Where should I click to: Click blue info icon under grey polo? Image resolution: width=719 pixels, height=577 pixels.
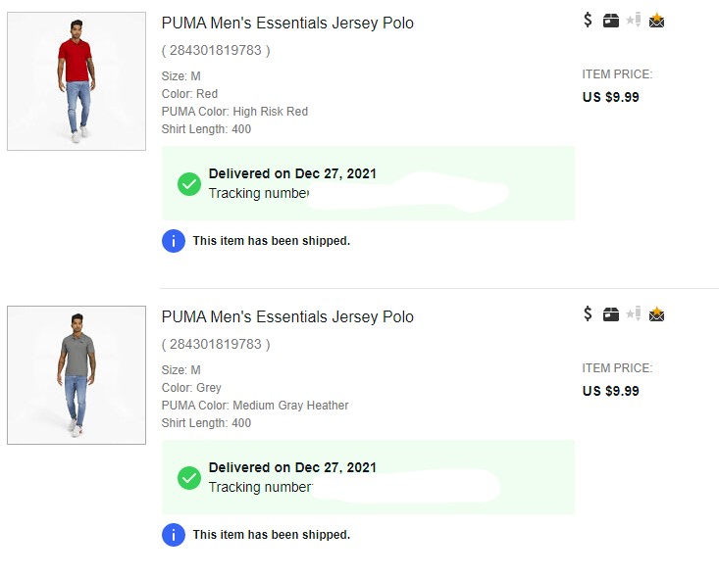click(x=174, y=535)
